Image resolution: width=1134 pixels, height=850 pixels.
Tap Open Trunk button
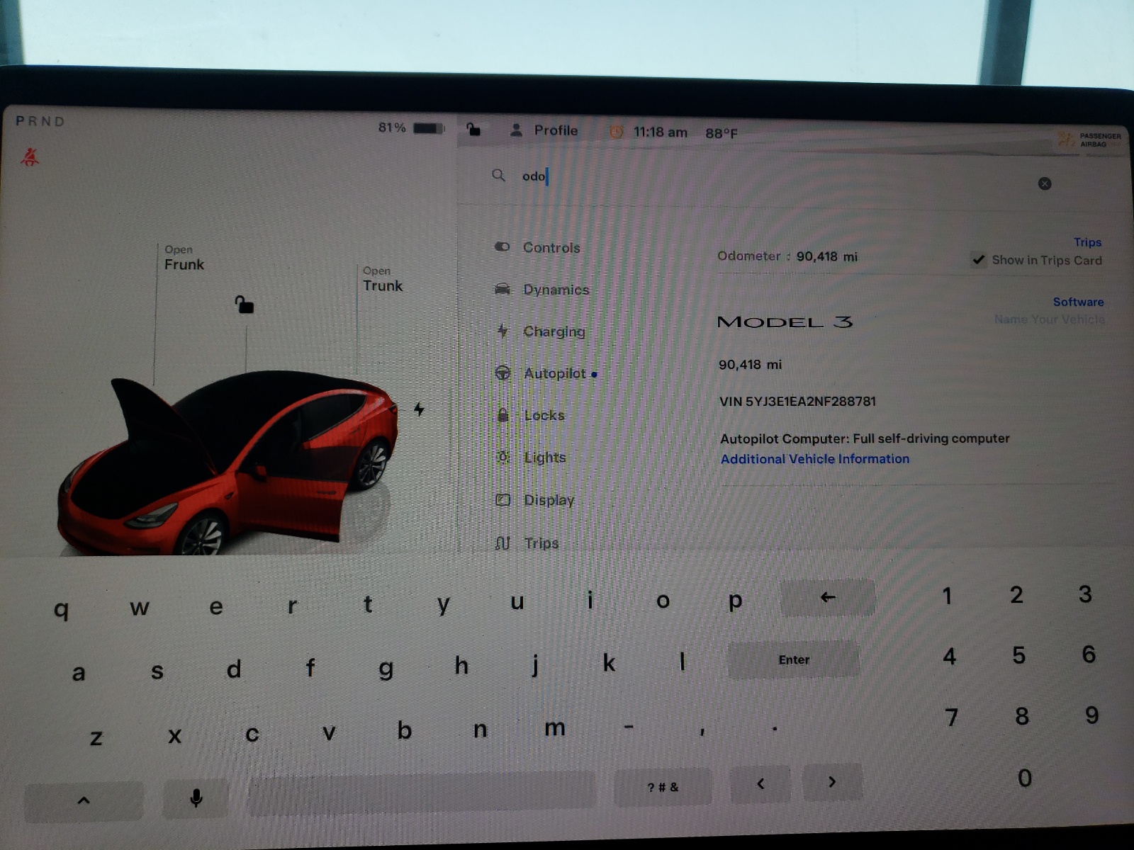coord(383,279)
